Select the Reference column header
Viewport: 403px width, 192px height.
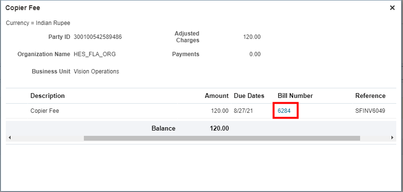click(x=370, y=96)
